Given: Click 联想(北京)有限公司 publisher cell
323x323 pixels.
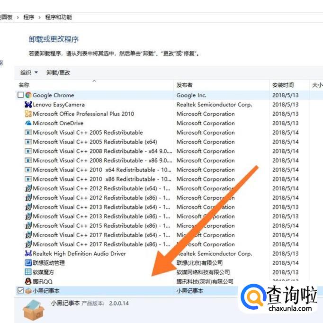Looking at the screenshot, I should pos(199,263).
